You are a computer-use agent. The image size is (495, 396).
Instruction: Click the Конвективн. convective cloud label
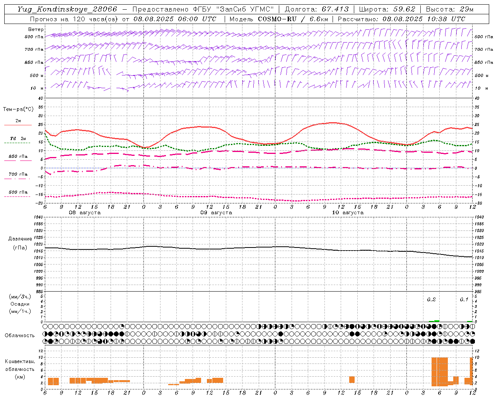coord(20,362)
